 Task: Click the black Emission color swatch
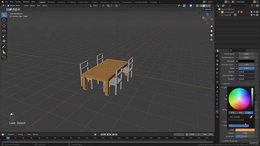(x=247, y=61)
